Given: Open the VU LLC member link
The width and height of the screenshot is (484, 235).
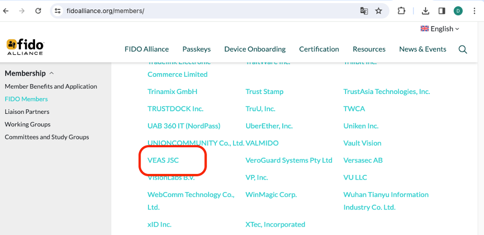Looking at the screenshot, I should [355, 178].
